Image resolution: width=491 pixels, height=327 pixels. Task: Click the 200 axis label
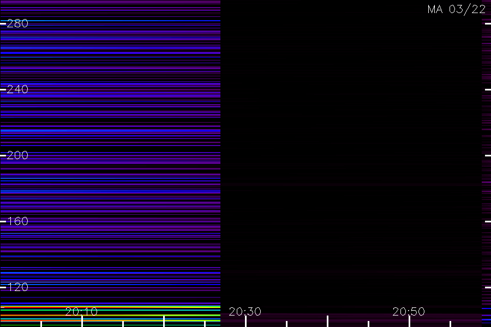[17, 155]
